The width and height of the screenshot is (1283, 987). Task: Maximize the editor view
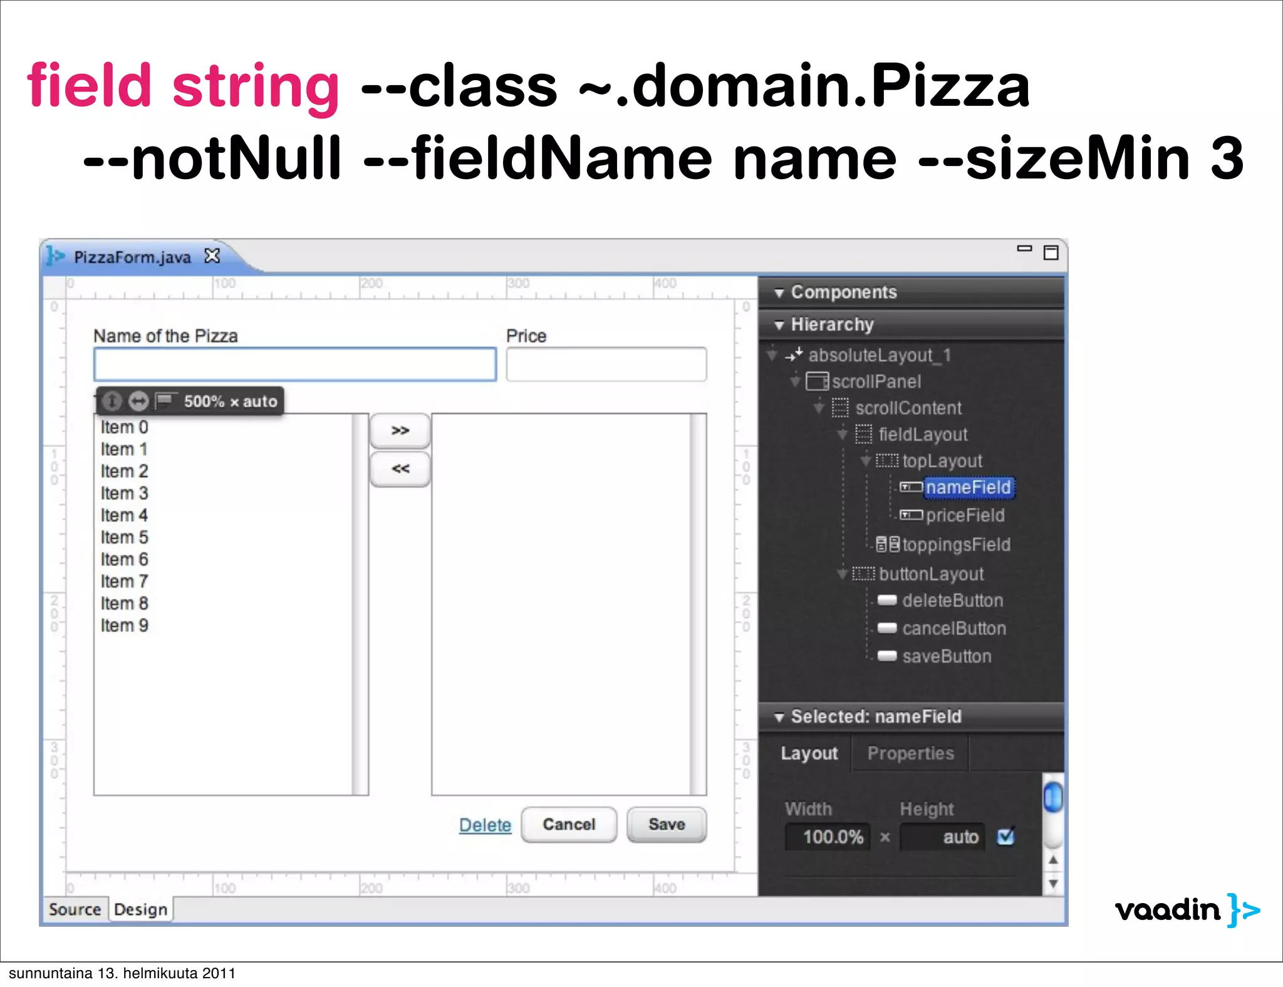tap(1051, 252)
